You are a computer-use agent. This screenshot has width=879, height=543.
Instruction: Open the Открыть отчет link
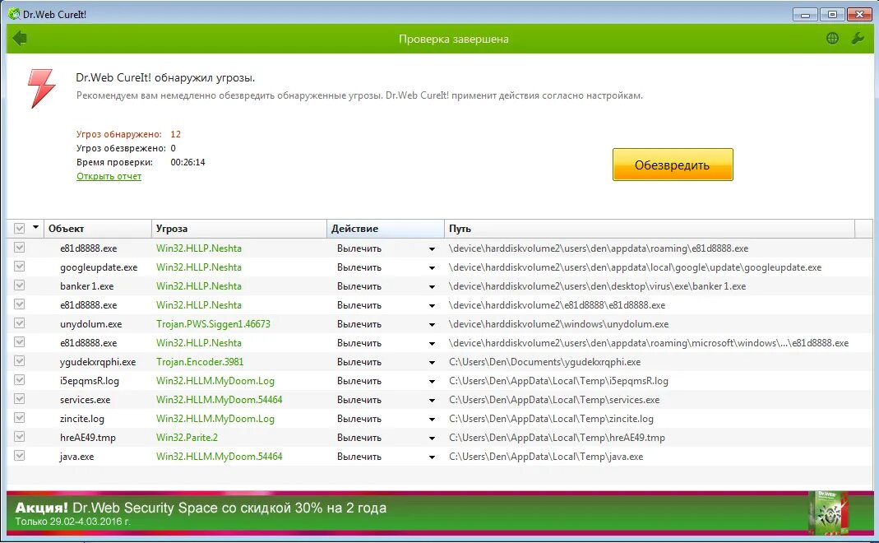pyautogui.click(x=109, y=176)
